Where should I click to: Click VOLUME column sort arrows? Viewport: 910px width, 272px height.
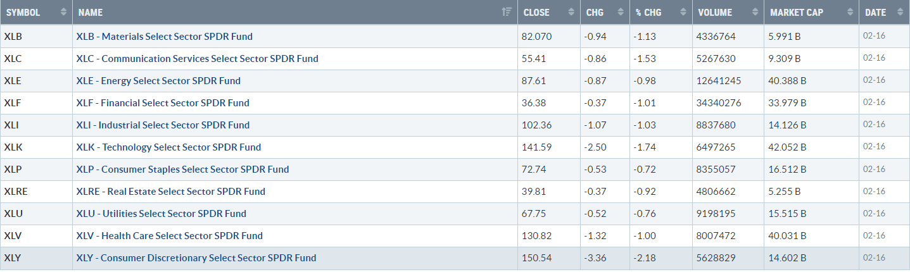[755, 12]
